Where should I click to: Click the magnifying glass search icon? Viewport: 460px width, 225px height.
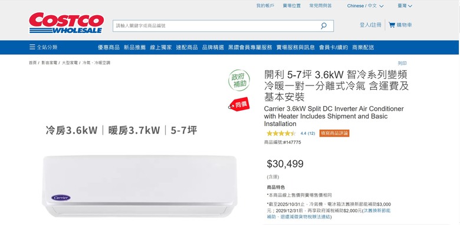pos(324,26)
